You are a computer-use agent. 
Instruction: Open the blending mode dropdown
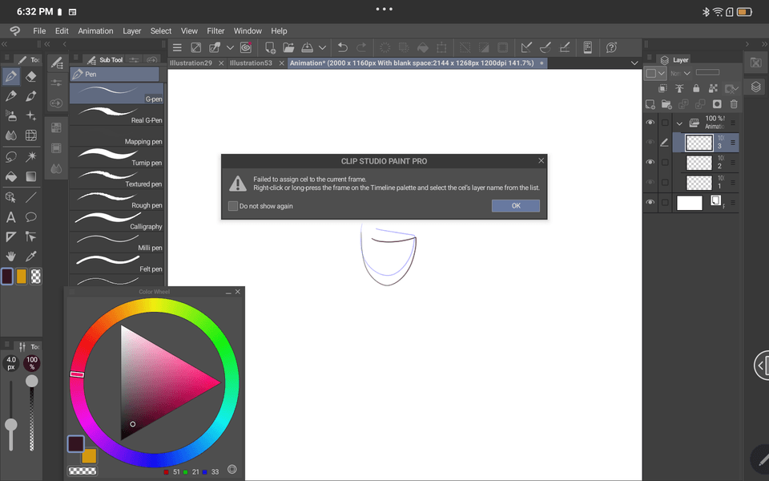tap(681, 73)
